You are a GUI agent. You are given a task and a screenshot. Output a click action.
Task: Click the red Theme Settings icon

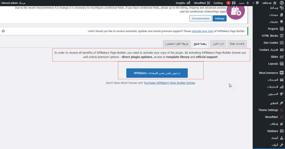coord(282,110)
